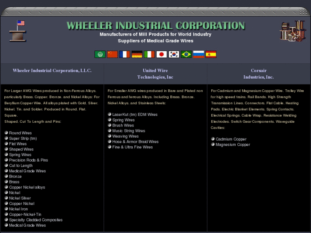The image size is (311, 233).
Task: Select the Cut to Length link
Action: [x=21, y=165]
